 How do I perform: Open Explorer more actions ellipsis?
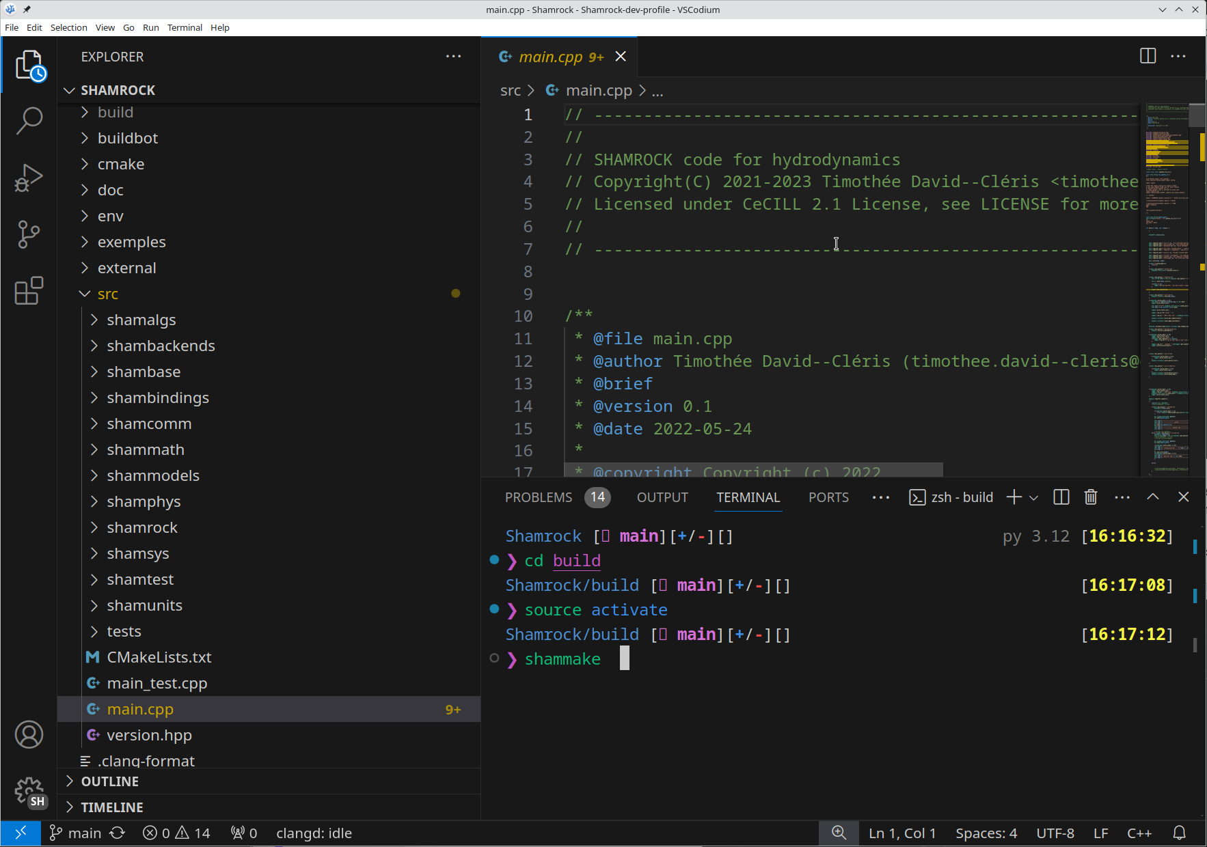click(x=453, y=57)
